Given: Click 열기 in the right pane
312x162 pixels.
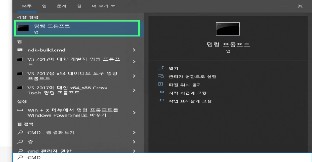Looking at the screenshot, I should [173, 69].
